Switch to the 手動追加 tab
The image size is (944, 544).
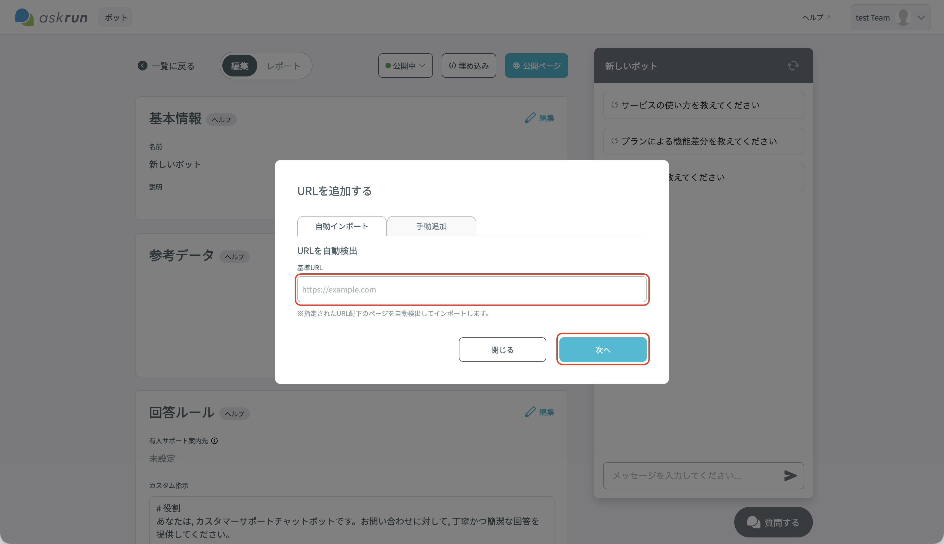432,226
